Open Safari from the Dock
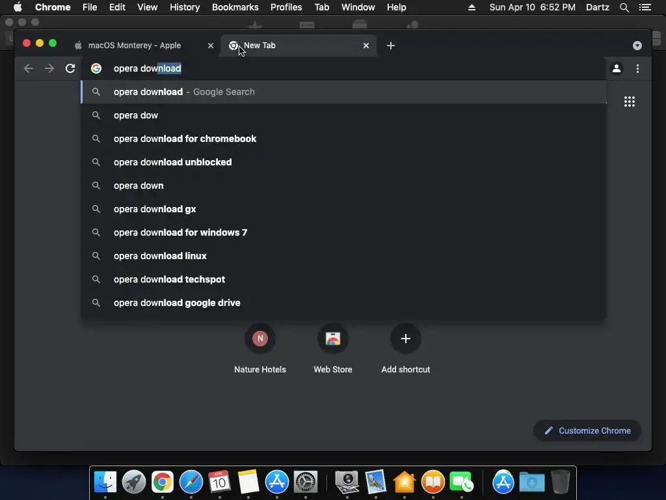This screenshot has width=666, height=500. (191, 482)
